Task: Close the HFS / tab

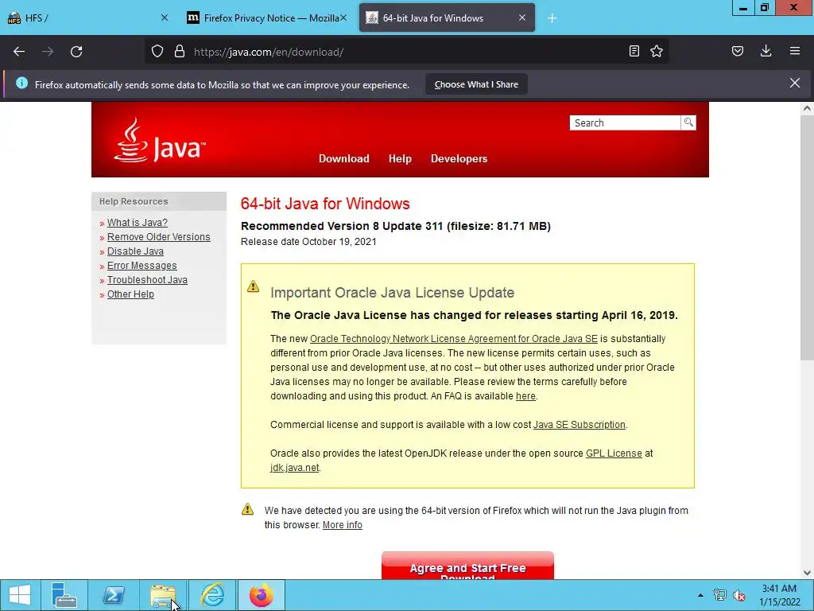Action: coord(165,18)
